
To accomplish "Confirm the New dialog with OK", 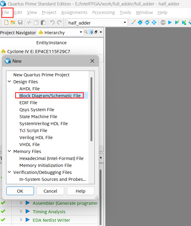I will (x=20, y=191).
